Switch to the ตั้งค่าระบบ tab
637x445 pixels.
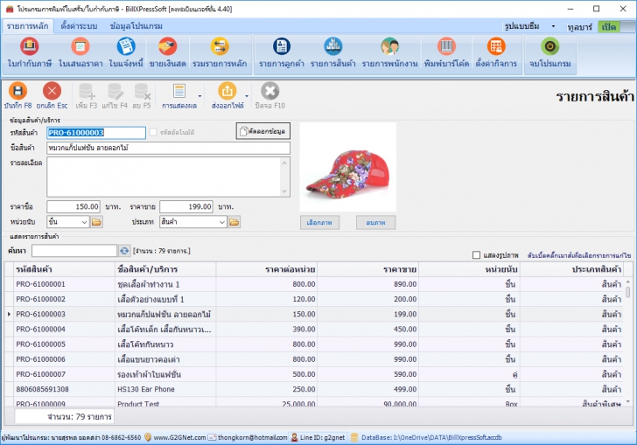pyautogui.click(x=80, y=26)
